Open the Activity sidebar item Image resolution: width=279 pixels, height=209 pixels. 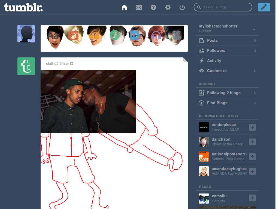214,61
